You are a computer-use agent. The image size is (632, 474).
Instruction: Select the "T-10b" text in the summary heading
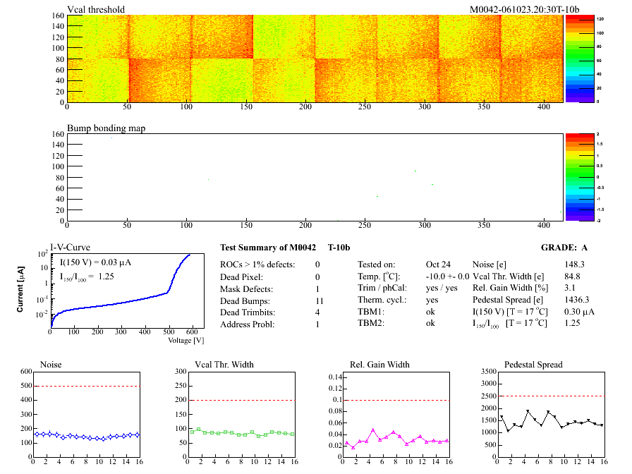click(x=339, y=248)
